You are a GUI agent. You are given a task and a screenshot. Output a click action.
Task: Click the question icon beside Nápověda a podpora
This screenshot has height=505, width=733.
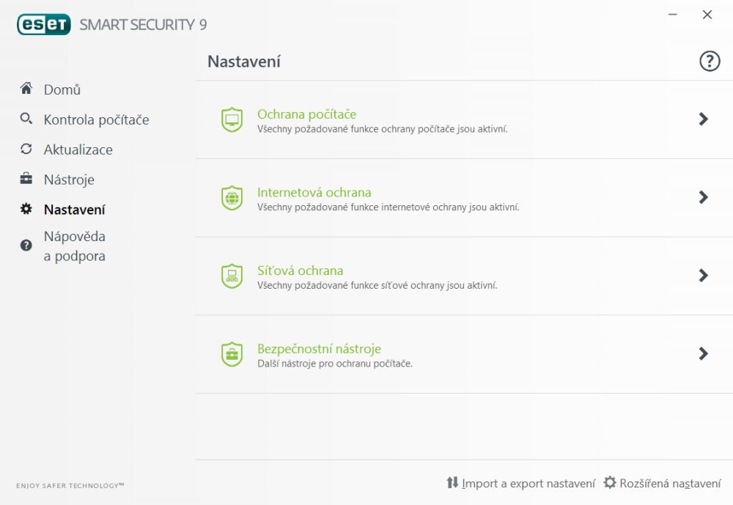tap(26, 245)
